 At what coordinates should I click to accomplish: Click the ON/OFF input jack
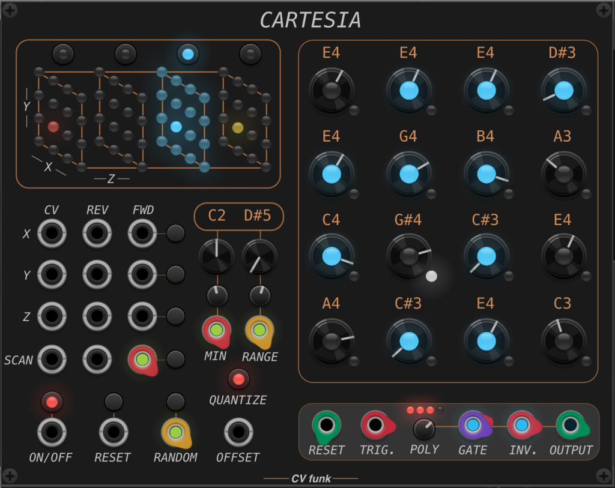[x=52, y=432]
